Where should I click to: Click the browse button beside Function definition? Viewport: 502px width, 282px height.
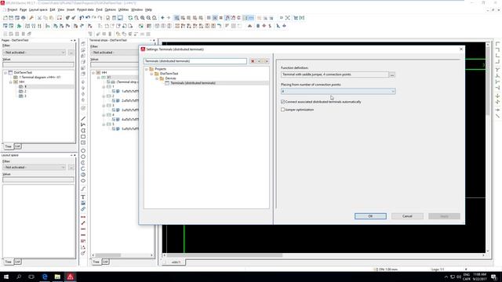[392, 74]
